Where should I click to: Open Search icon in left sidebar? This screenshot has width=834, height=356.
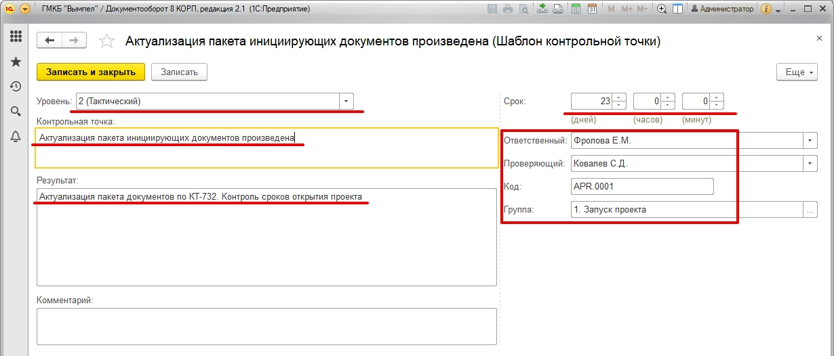coord(15,111)
